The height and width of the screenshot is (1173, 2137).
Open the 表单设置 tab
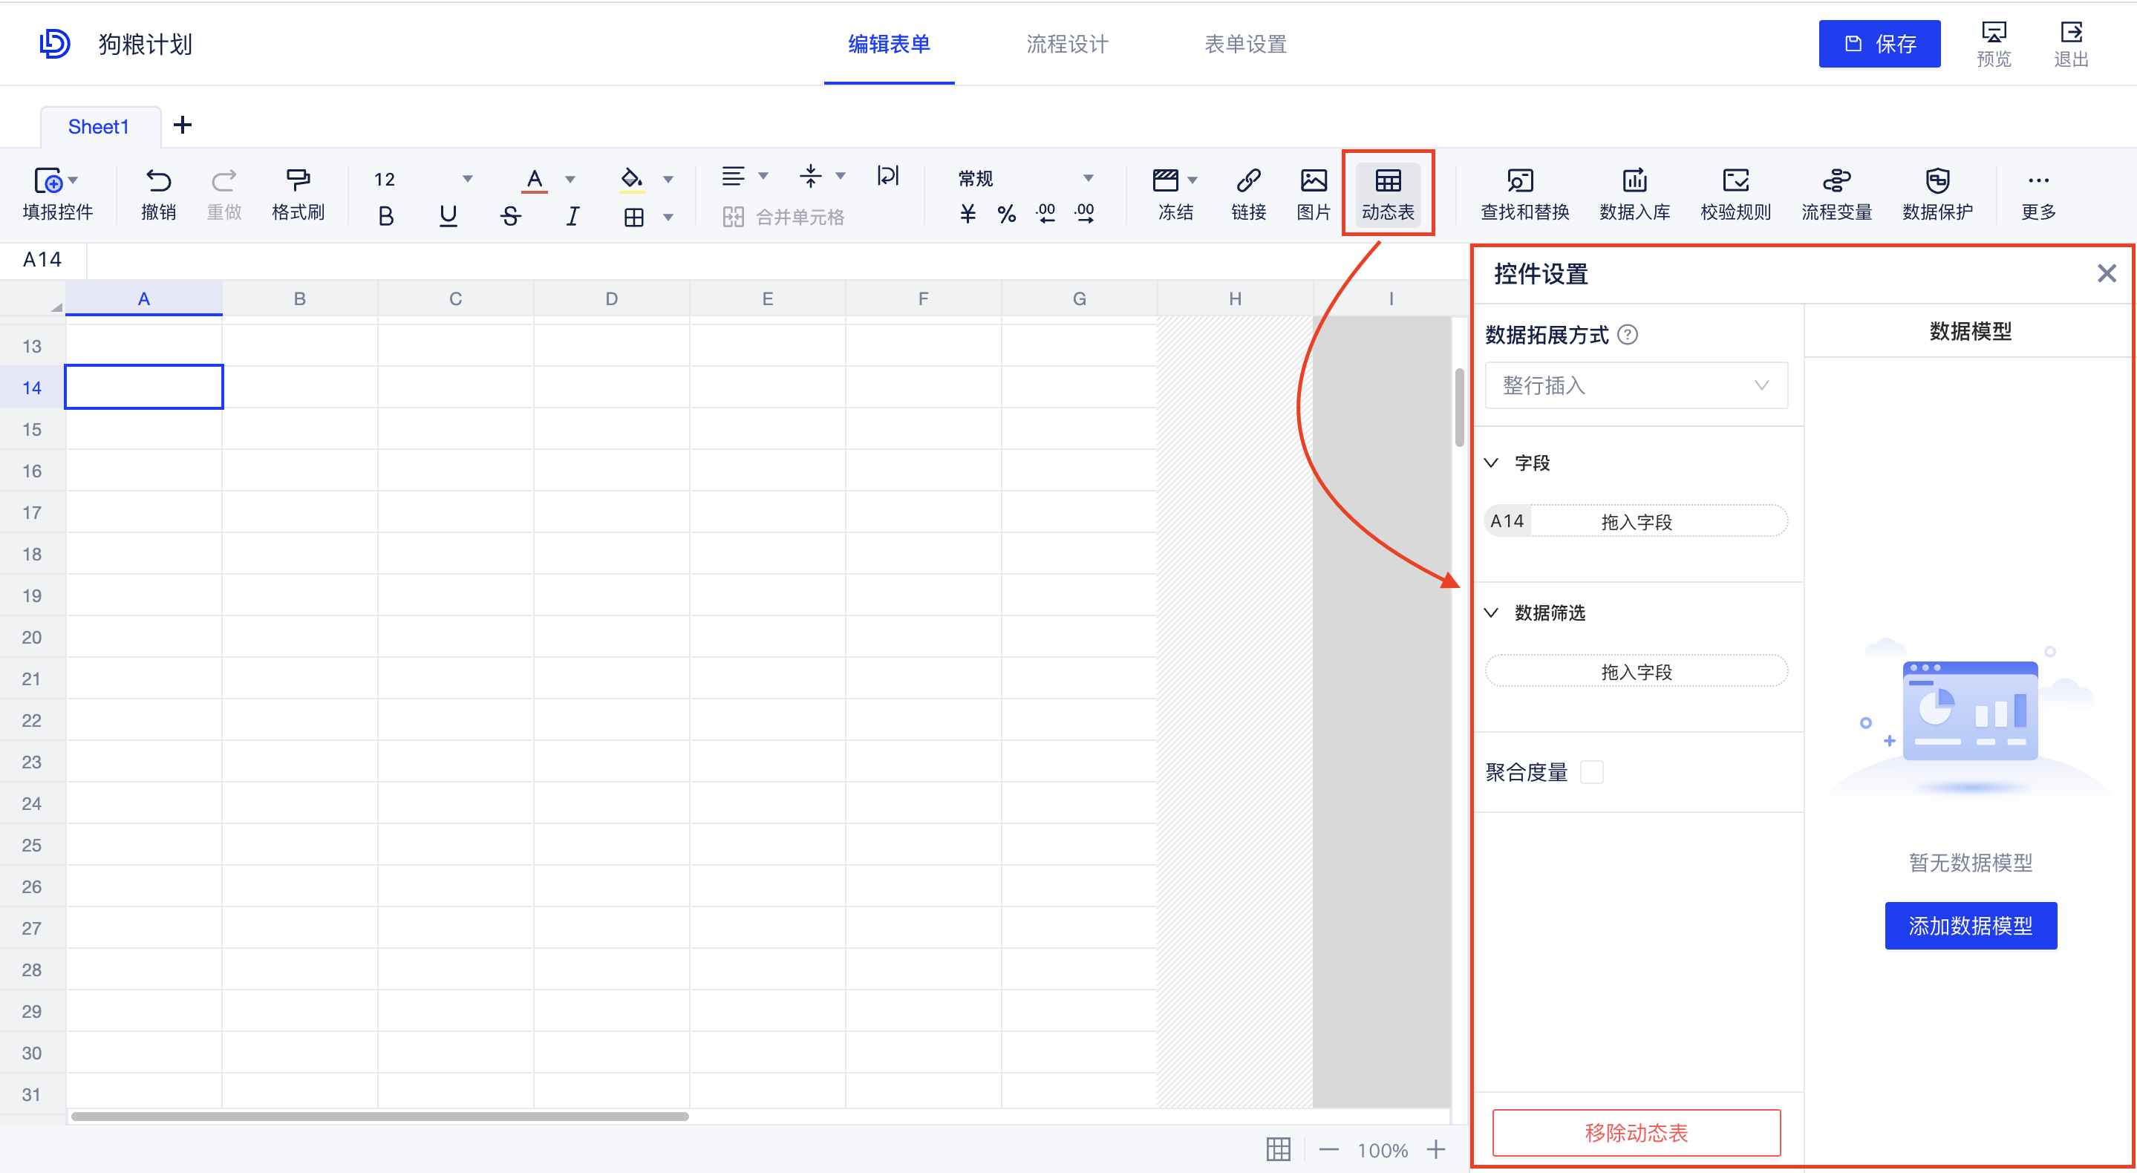(x=1244, y=44)
